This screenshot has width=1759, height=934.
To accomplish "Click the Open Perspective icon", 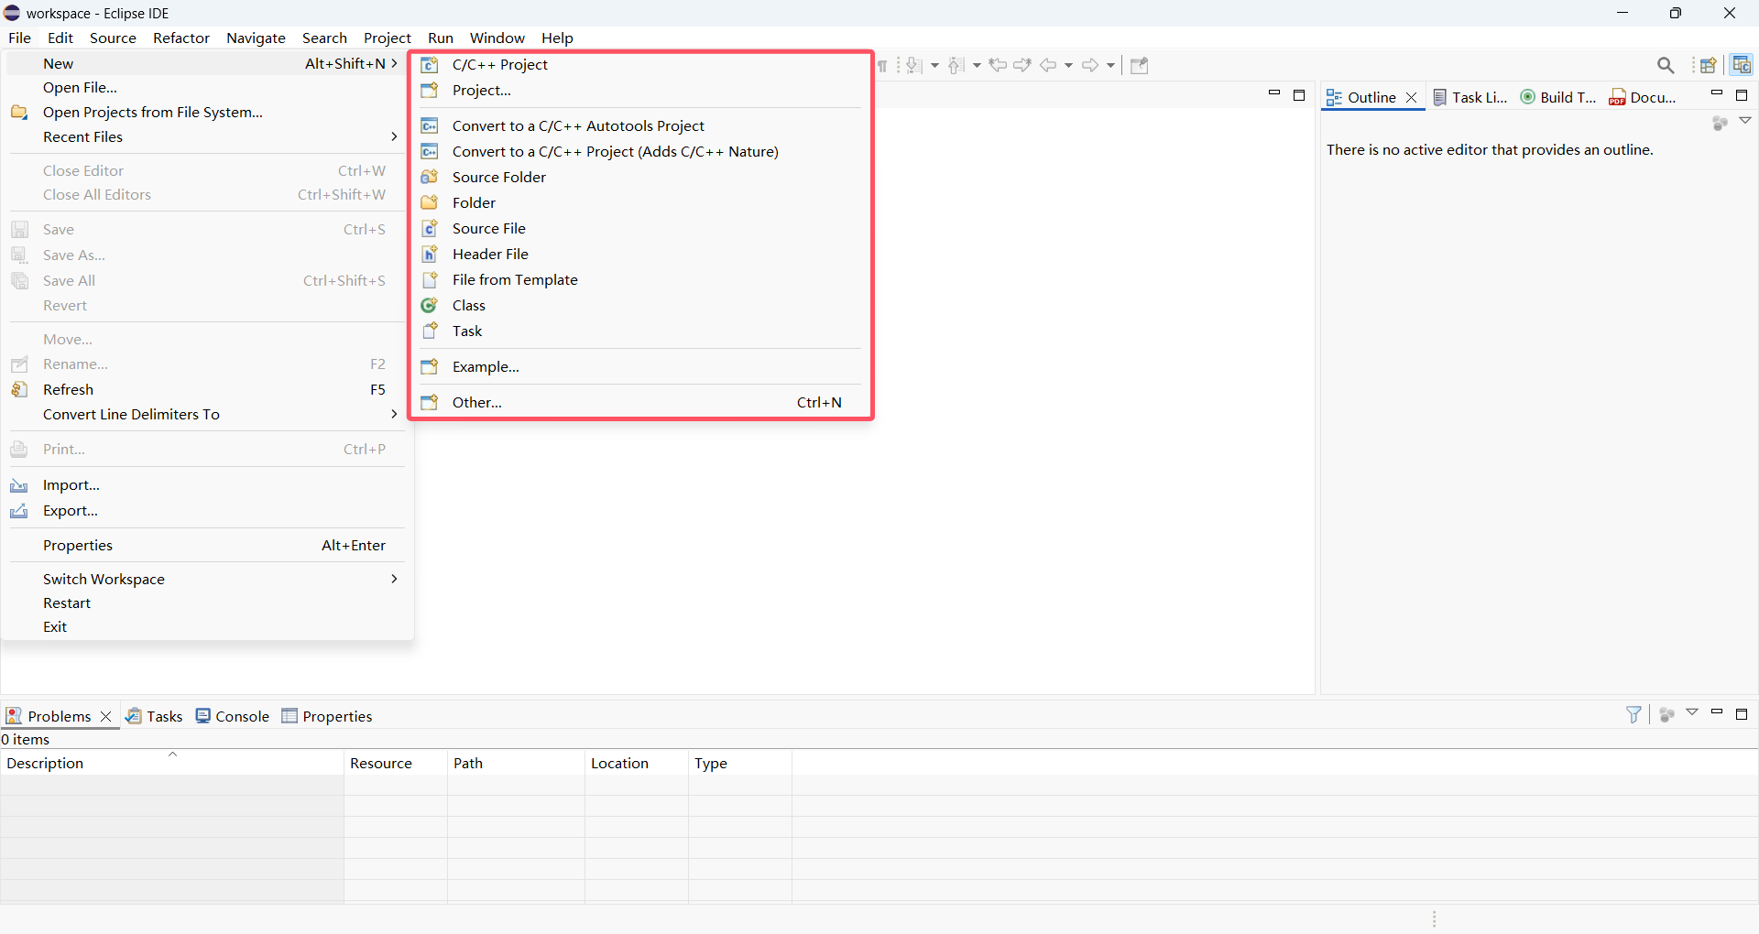I will coord(1708,65).
